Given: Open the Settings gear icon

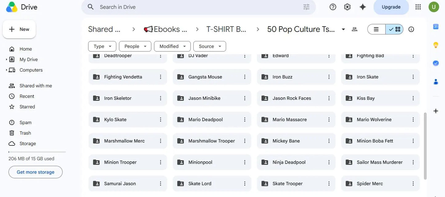Looking at the screenshot, I should [x=347, y=7].
